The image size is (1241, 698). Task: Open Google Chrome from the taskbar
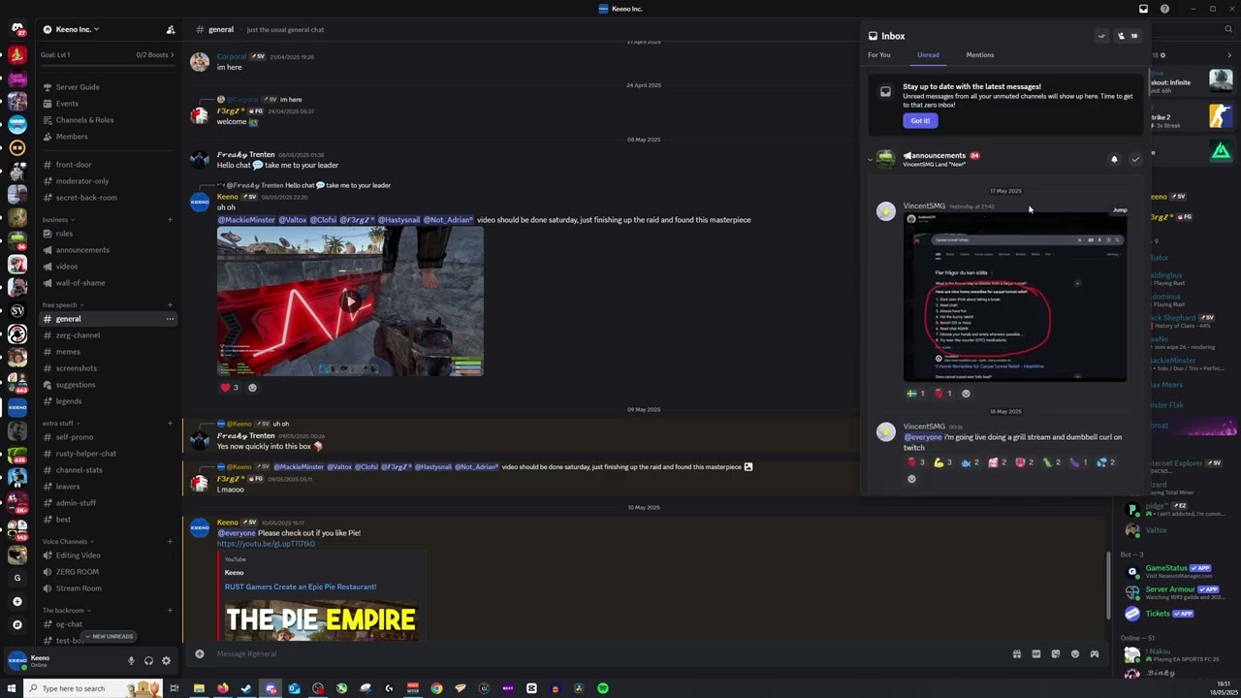click(436, 688)
